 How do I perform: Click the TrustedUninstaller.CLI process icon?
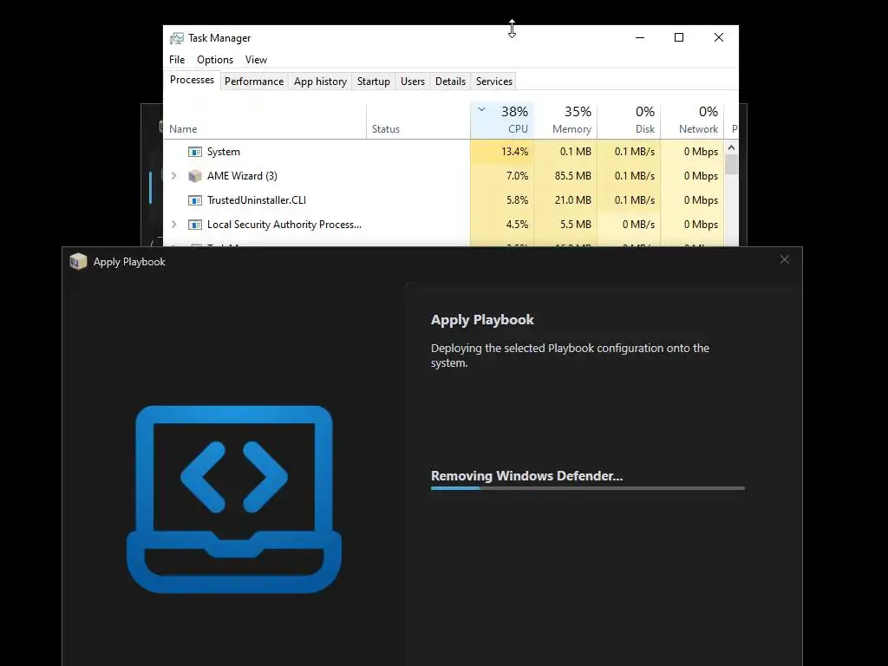[x=195, y=200]
